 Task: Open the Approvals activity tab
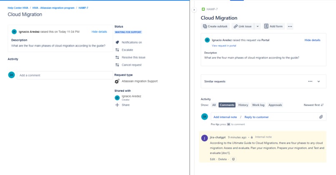tap(275, 105)
